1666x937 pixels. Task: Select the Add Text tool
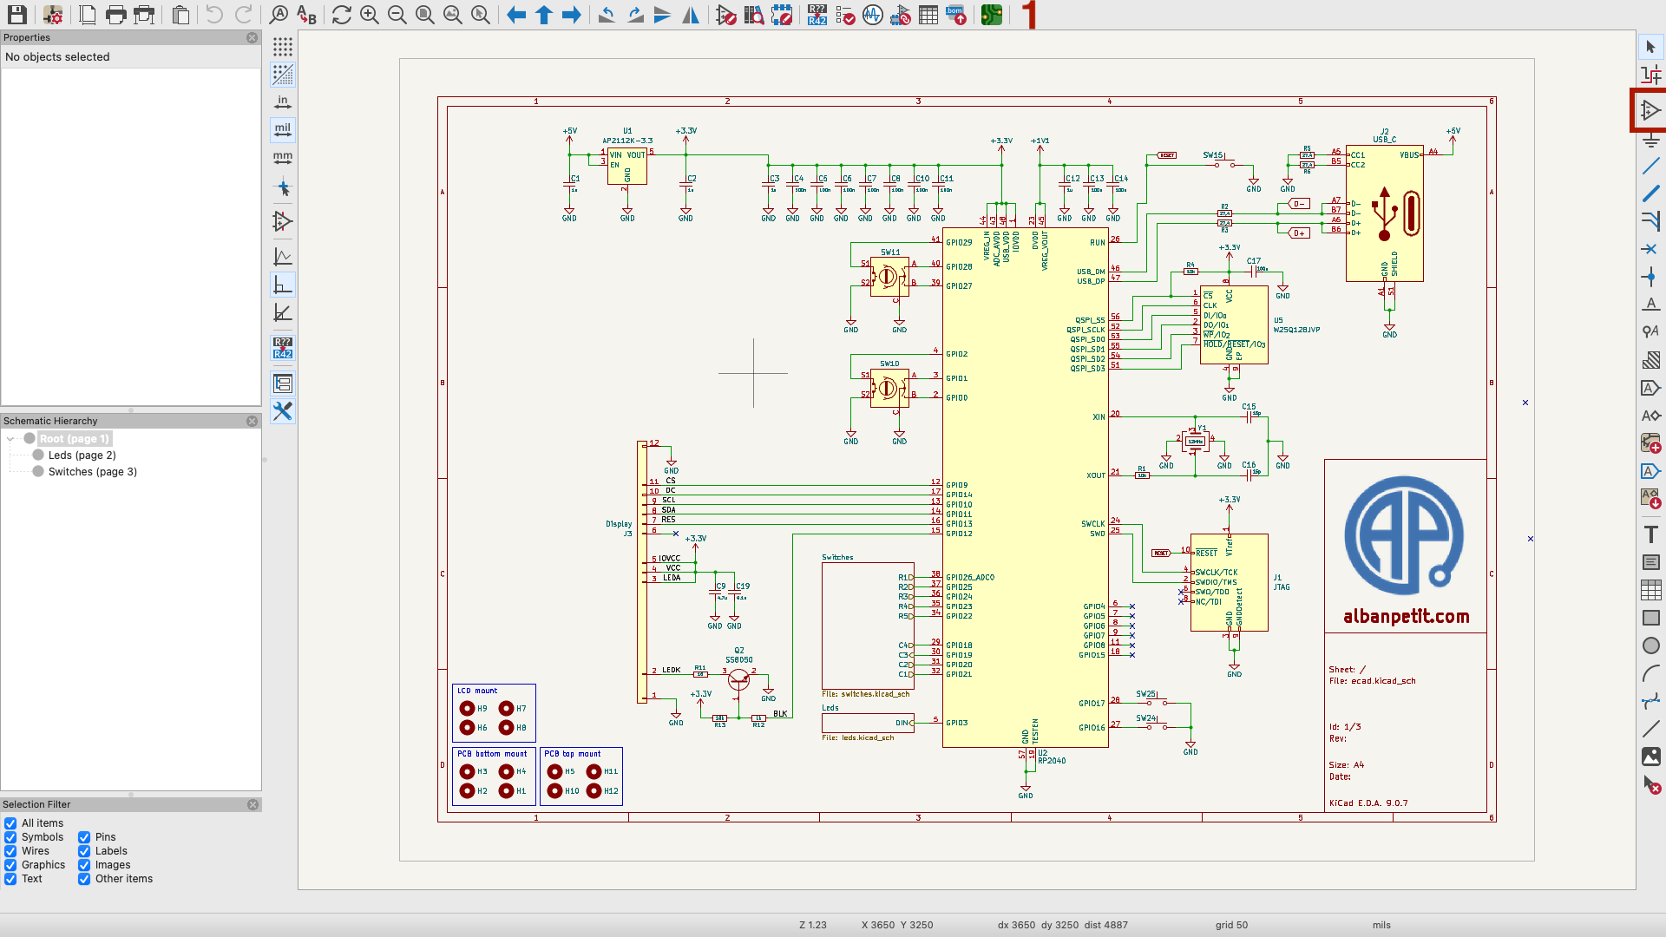tap(1650, 534)
